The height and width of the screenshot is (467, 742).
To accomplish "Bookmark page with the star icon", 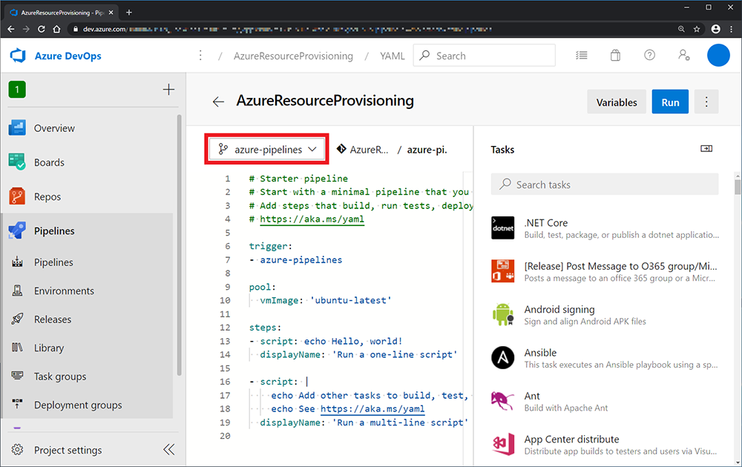I will (x=697, y=29).
